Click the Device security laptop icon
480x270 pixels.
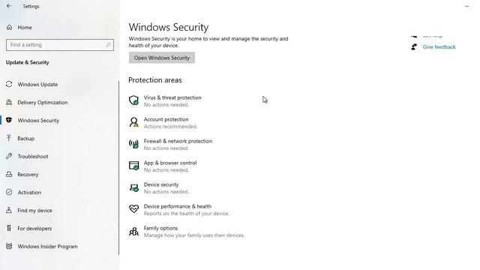tap(133, 187)
